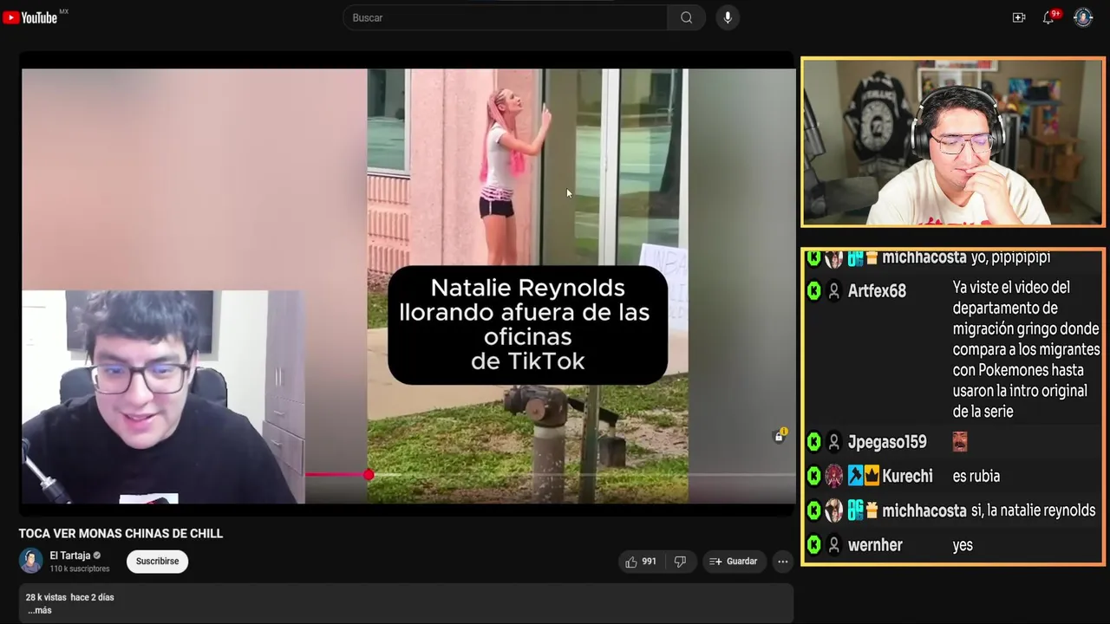Click the Kick badge beside Jpegaso159
1110x624 pixels.
[813, 442]
